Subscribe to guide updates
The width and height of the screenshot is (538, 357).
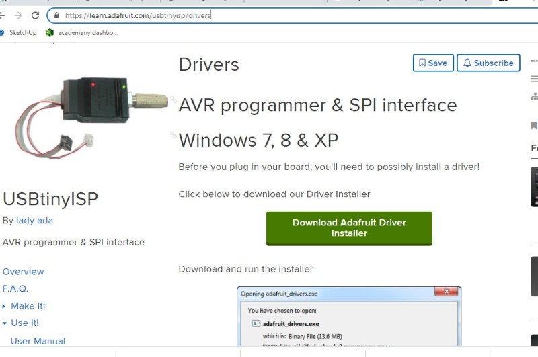coord(488,63)
